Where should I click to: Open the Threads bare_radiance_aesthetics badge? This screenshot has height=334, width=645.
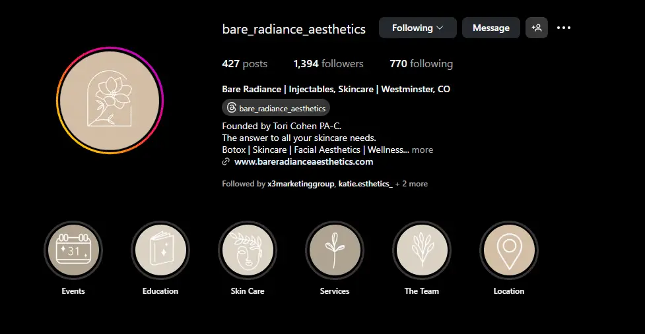tap(275, 108)
